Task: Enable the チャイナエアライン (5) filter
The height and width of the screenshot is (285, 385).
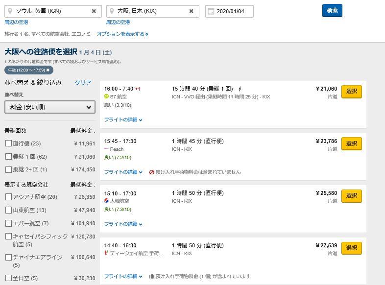Action: [9, 257]
